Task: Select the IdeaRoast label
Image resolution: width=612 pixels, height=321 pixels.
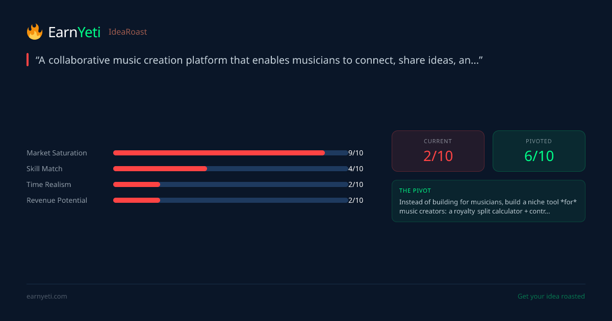Action: pos(127,32)
